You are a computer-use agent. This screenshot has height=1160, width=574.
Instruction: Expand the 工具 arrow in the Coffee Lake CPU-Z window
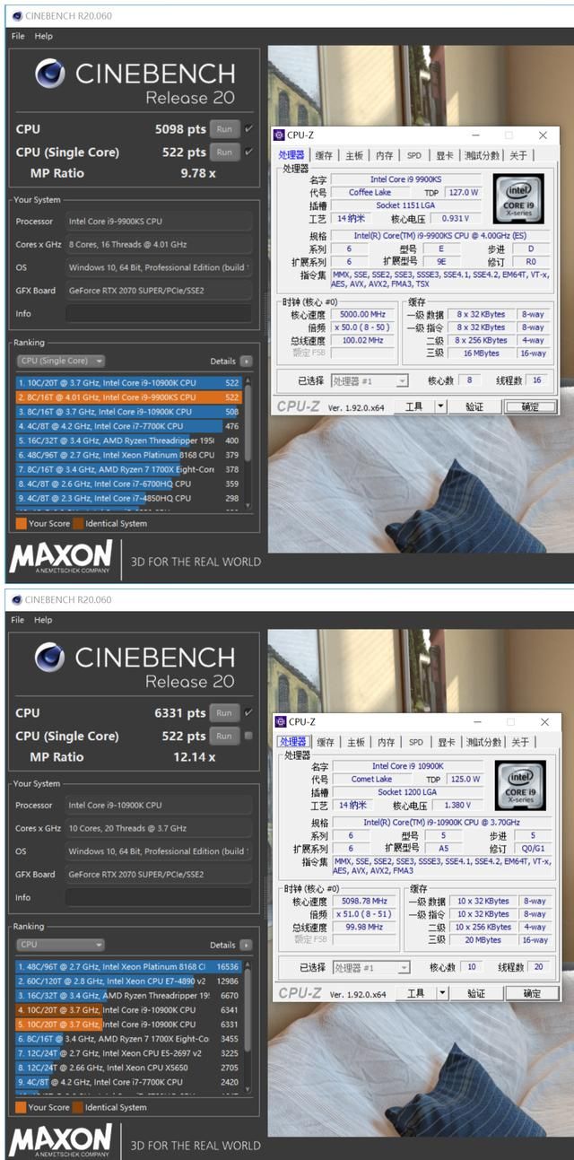439,406
